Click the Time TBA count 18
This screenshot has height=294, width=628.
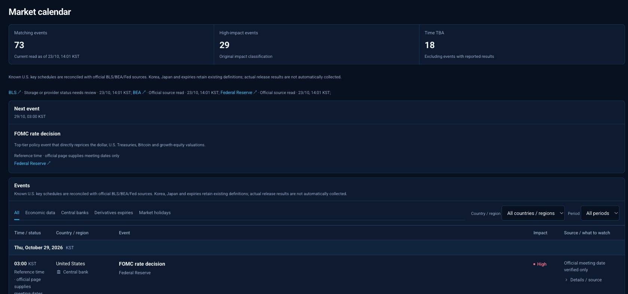point(429,45)
